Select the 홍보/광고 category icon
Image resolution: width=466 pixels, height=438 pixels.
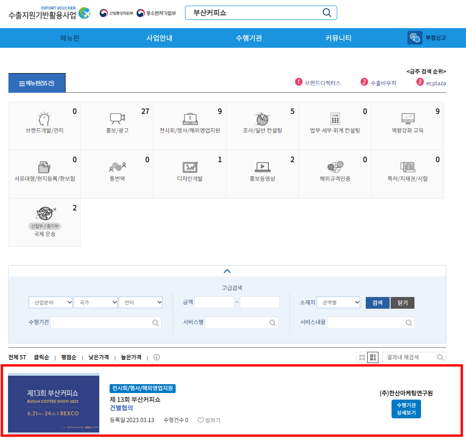click(x=118, y=119)
